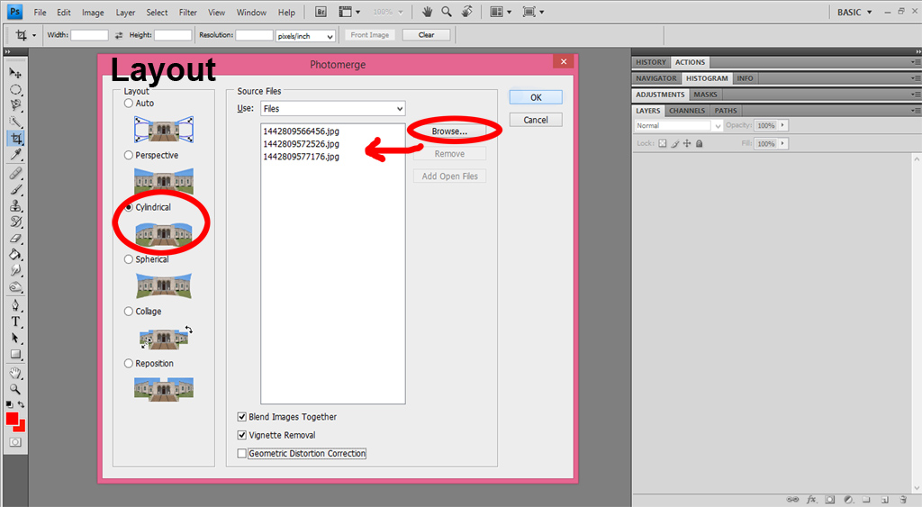Select the Paint Bucket tool
The image size is (922, 507).
coord(15,255)
